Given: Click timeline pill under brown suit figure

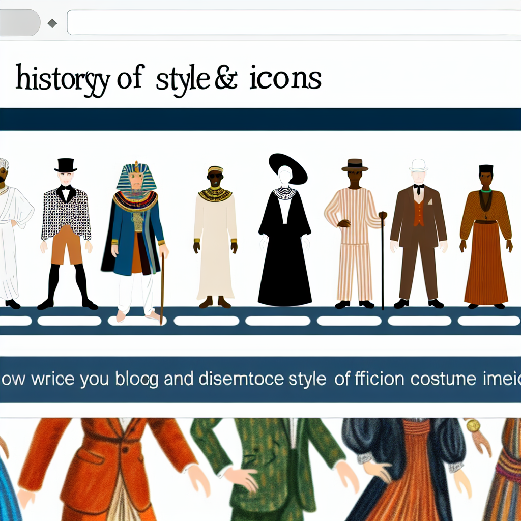Looking at the screenshot, I should pyautogui.click(x=419, y=321).
